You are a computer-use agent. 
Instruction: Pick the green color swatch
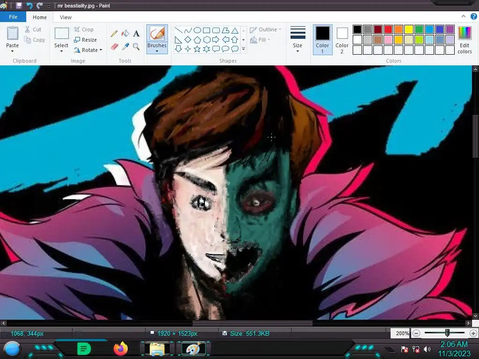pos(419,29)
